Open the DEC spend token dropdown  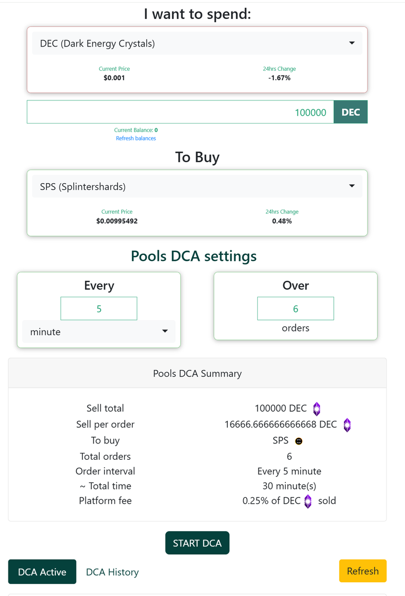[x=197, y=43]
